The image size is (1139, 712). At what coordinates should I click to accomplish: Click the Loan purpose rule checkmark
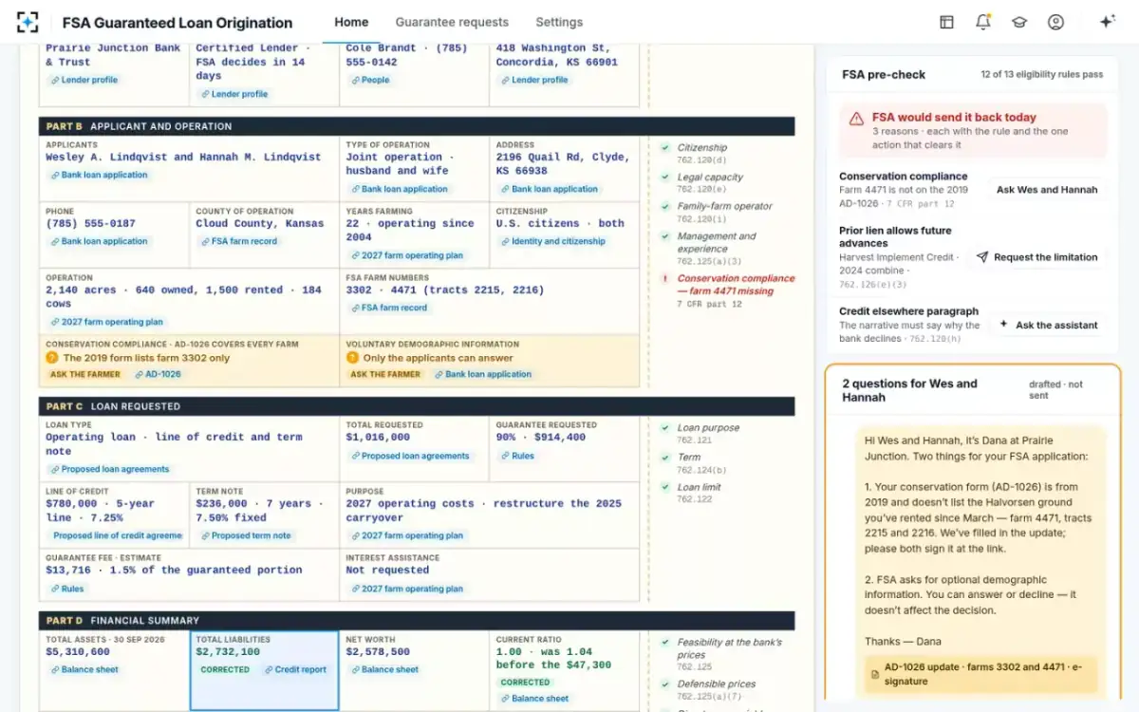point(665,428)
